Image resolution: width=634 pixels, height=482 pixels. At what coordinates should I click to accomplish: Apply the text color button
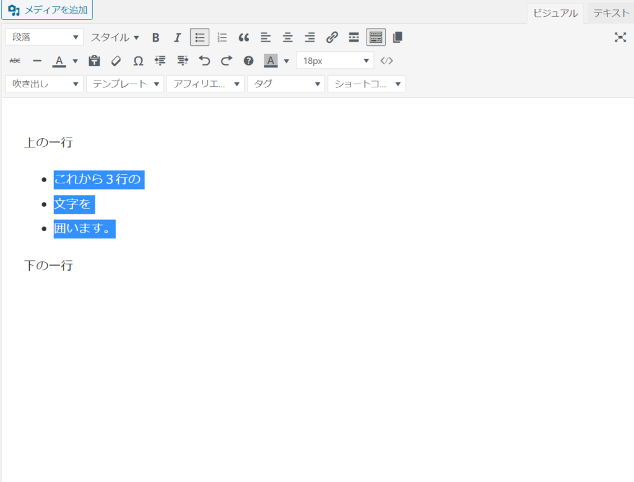59,61
